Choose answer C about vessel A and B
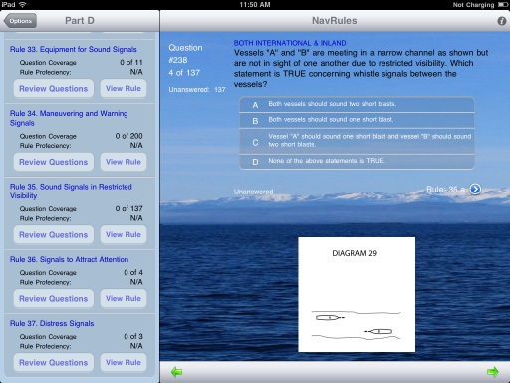The height and width of the screenshot is (383, 510). pyautogui.click(x=357, y=141)
